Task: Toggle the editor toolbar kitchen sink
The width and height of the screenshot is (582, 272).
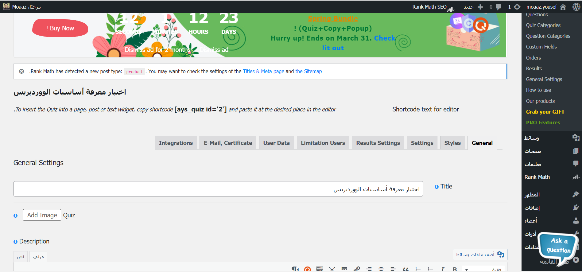Action: pos(320,269)
